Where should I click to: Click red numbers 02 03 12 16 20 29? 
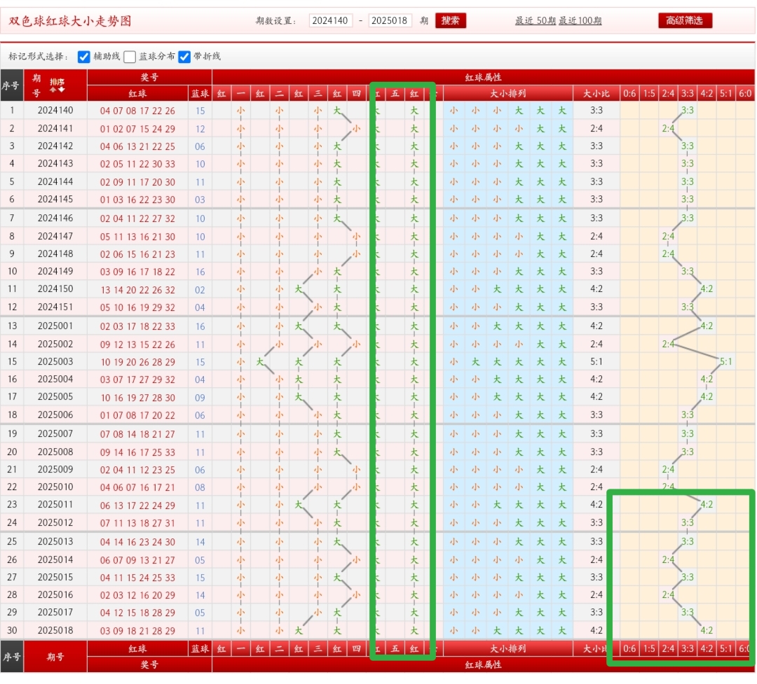click(x=137, y=595)
